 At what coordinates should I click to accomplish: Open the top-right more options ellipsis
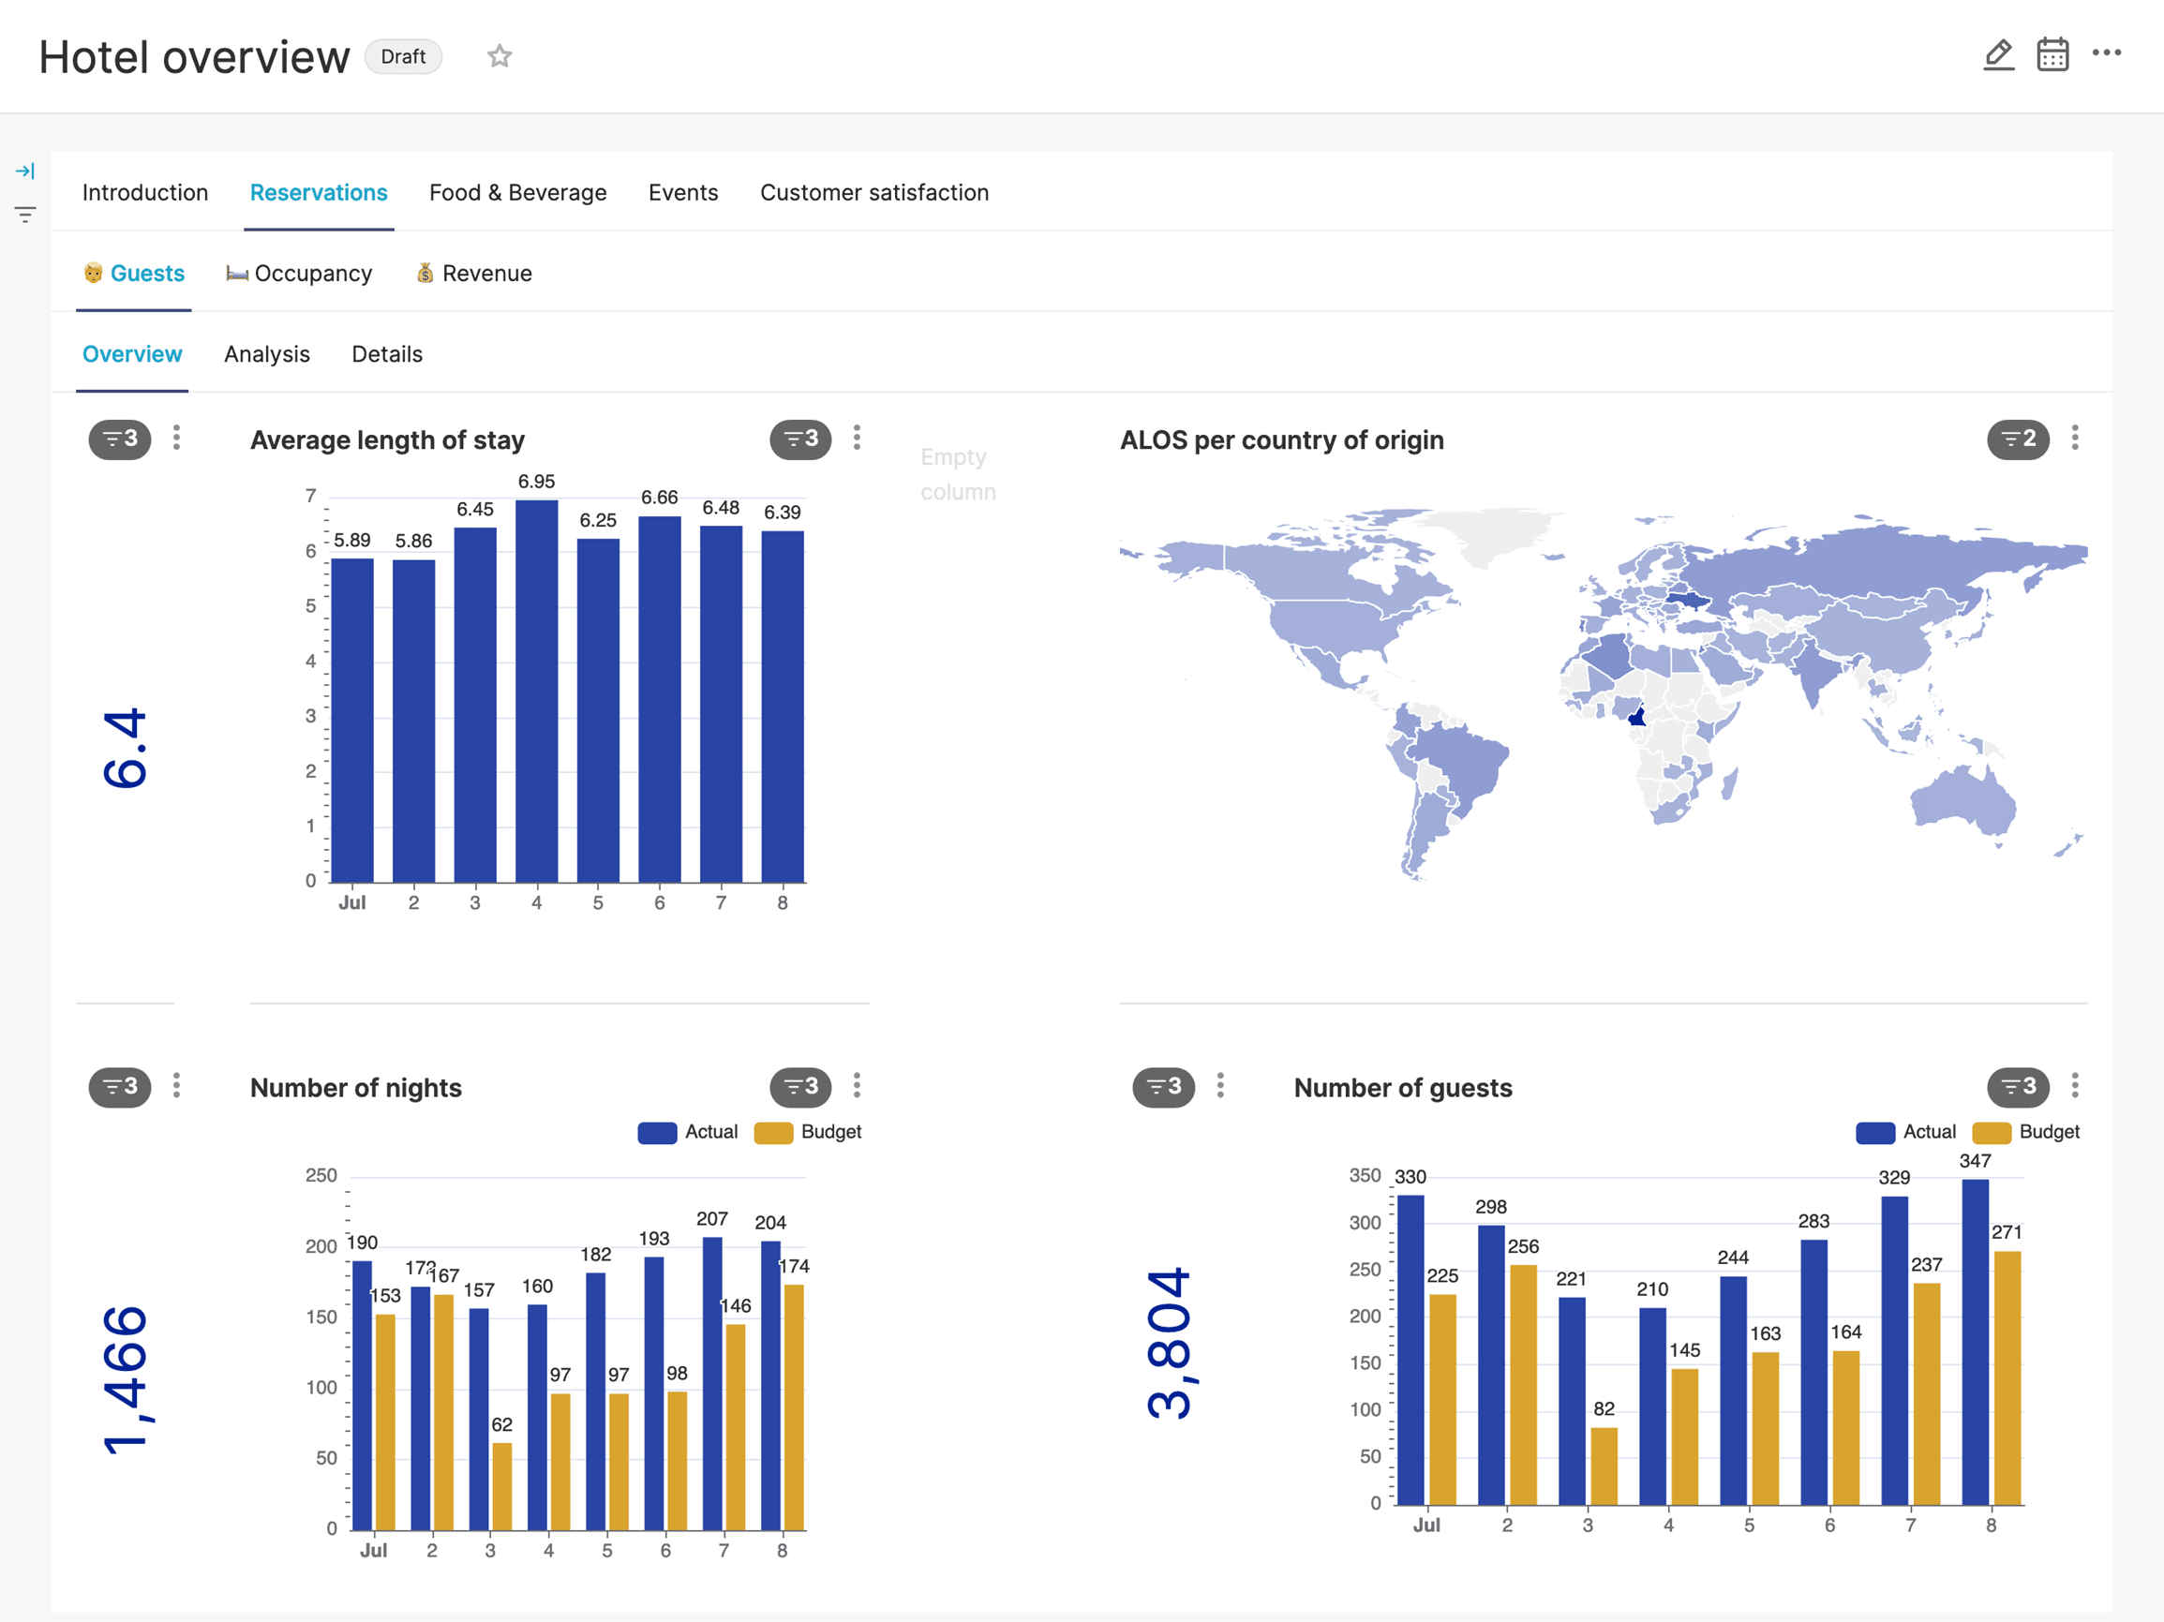point(2105,52)
